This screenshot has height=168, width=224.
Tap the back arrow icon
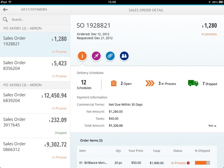[5, 9]
